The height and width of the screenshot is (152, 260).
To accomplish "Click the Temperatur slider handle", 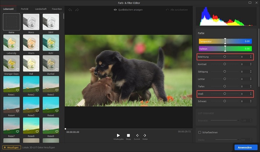I will click(x=225, y=41).
